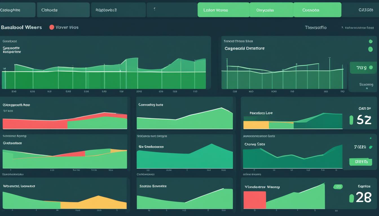Open the Comortog lacte chart
Viewport: 379px width, 216px height.
pyautogui.click(x=185, y=118)
